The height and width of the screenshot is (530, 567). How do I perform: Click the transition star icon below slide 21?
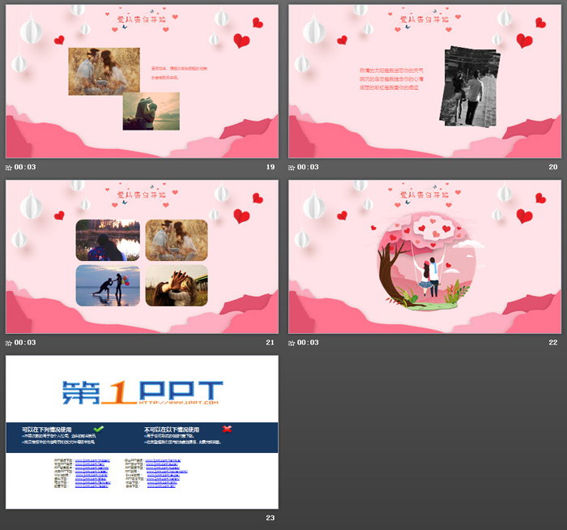9,343
